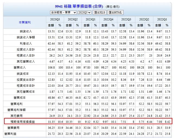Click 2022Q1 銷貨收入 amount 9.67
174x138 pixels.
pyautogui.click(x=159, y=31)
